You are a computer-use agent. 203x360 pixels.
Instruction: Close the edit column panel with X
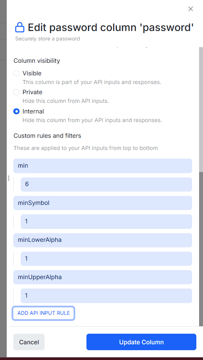pos(190,9)
